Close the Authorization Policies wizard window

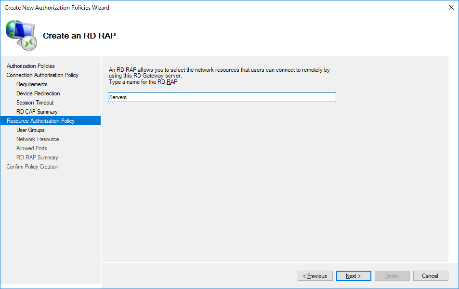[x=451, y=7]
